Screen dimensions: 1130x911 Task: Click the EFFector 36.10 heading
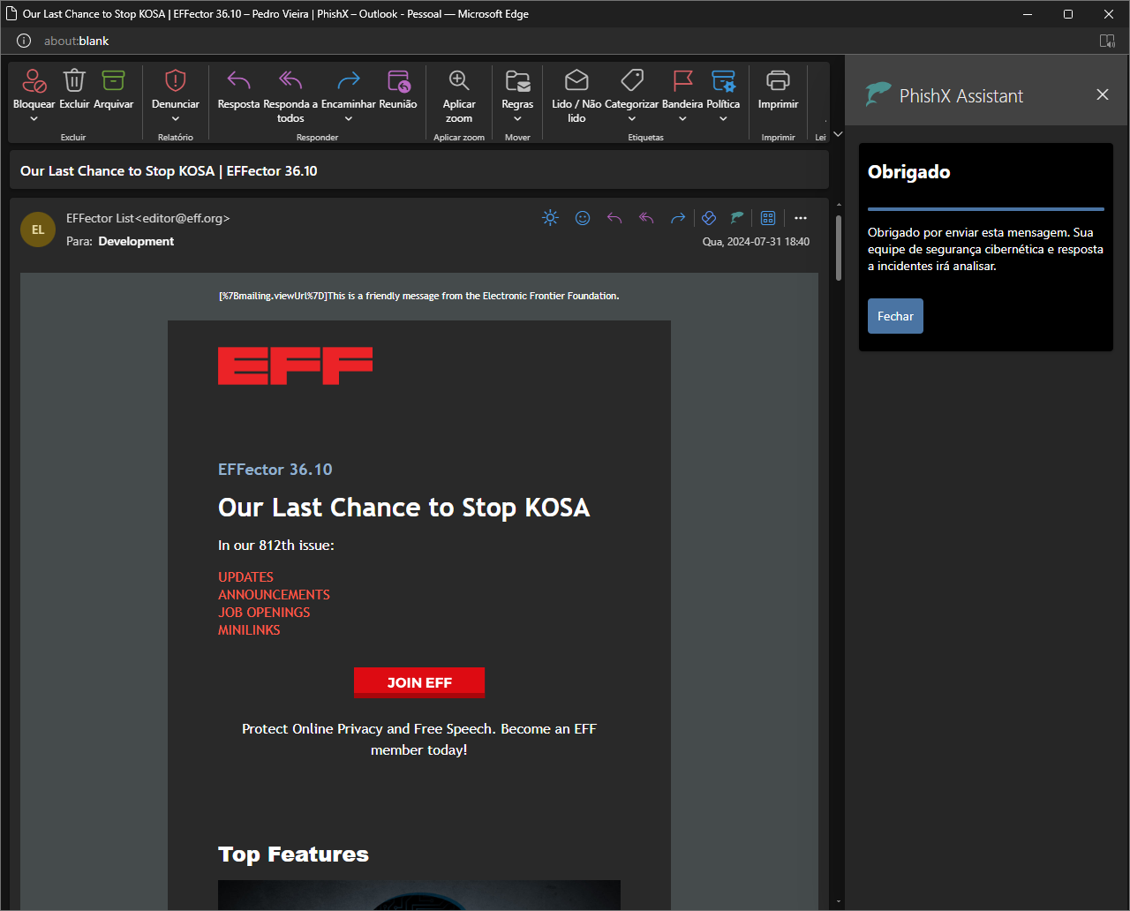tap(275, 470)
